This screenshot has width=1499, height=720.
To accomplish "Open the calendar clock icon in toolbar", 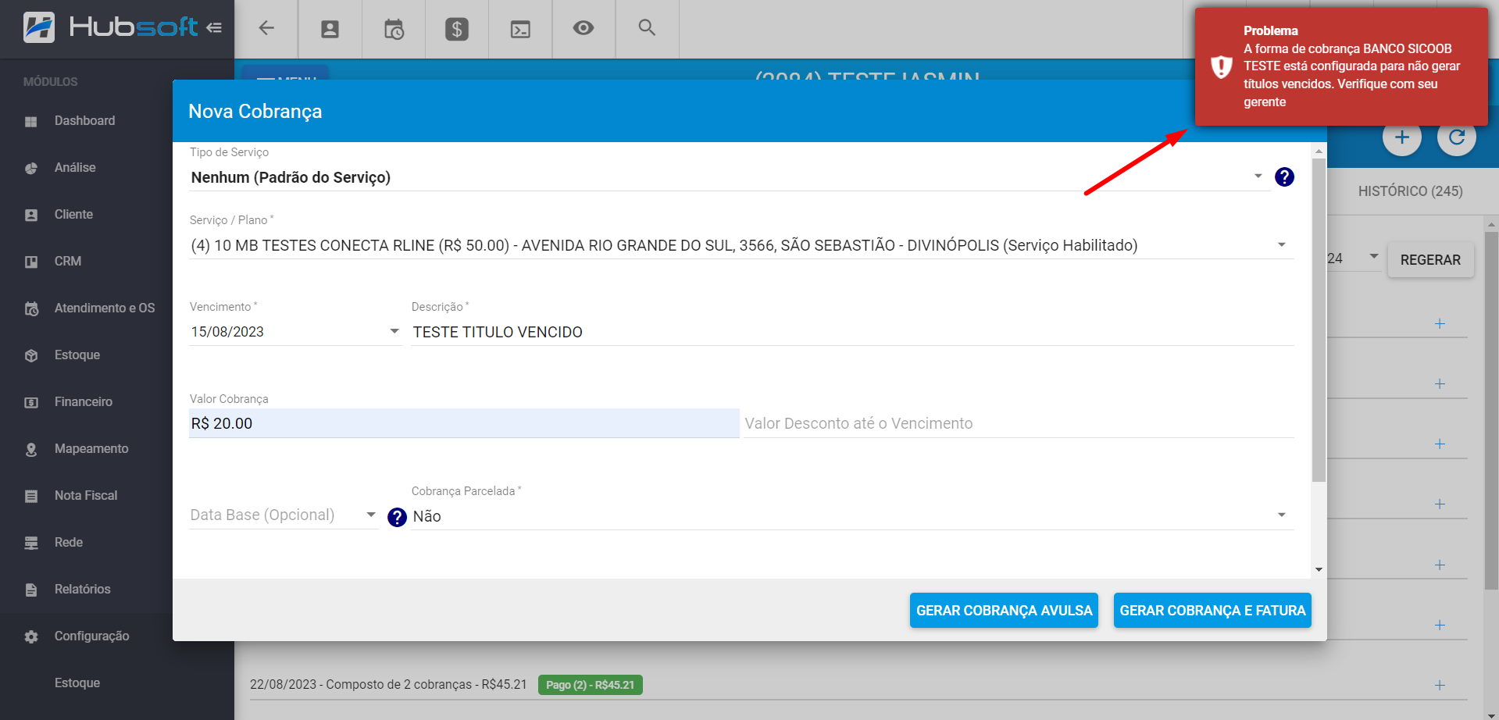I will click(x=394, y=29).
